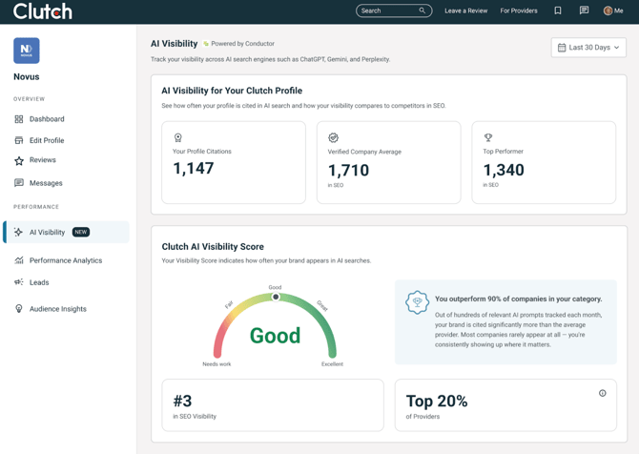Click the bookmark icon in header
The image size is (639, 454).
[558, 10]
